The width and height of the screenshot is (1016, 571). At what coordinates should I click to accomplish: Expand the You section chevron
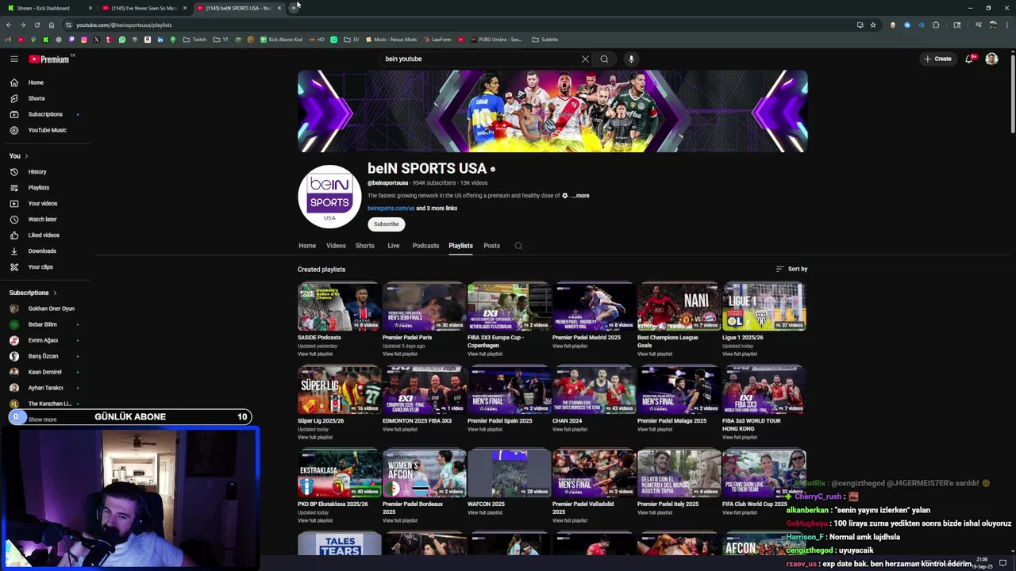click(26, 156)
